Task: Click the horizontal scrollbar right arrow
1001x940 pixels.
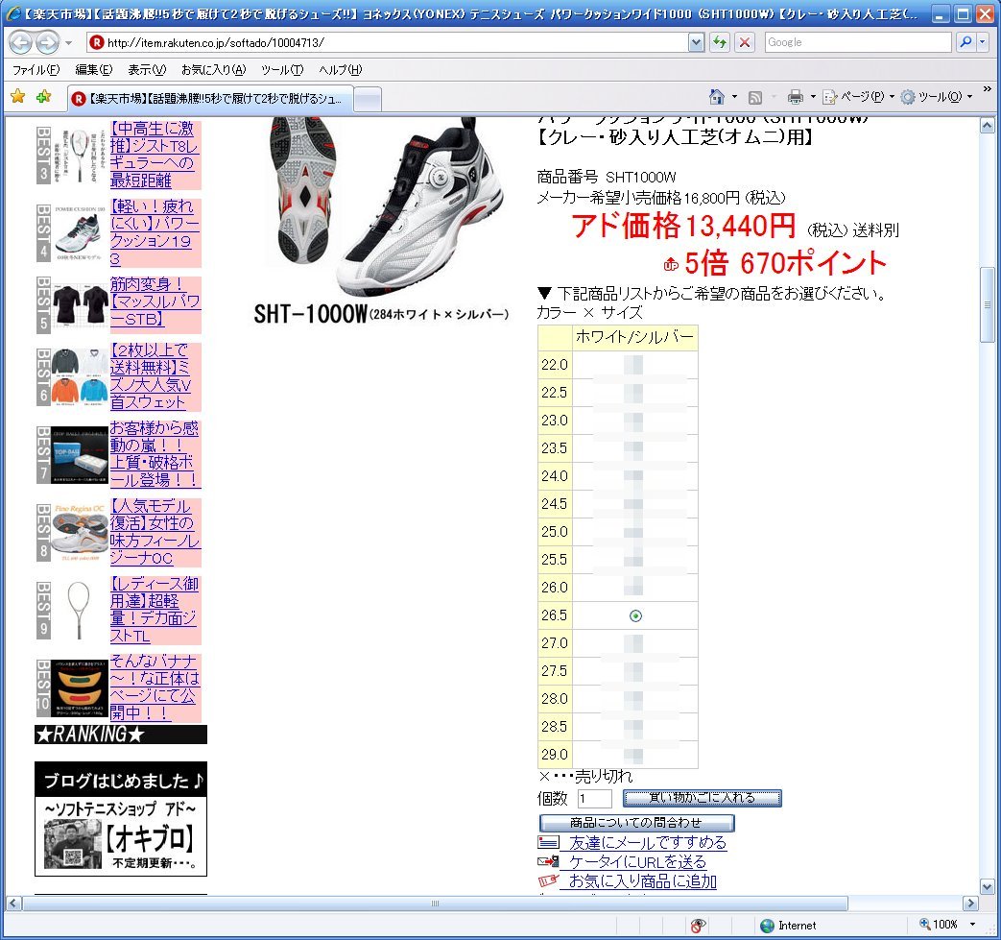Action: 970,903
